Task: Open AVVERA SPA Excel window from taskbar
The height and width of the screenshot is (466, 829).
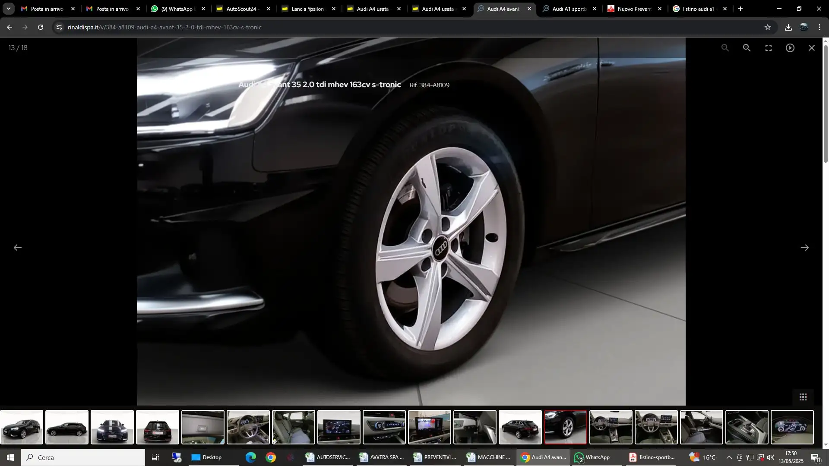Action: (x=381, y=457)
